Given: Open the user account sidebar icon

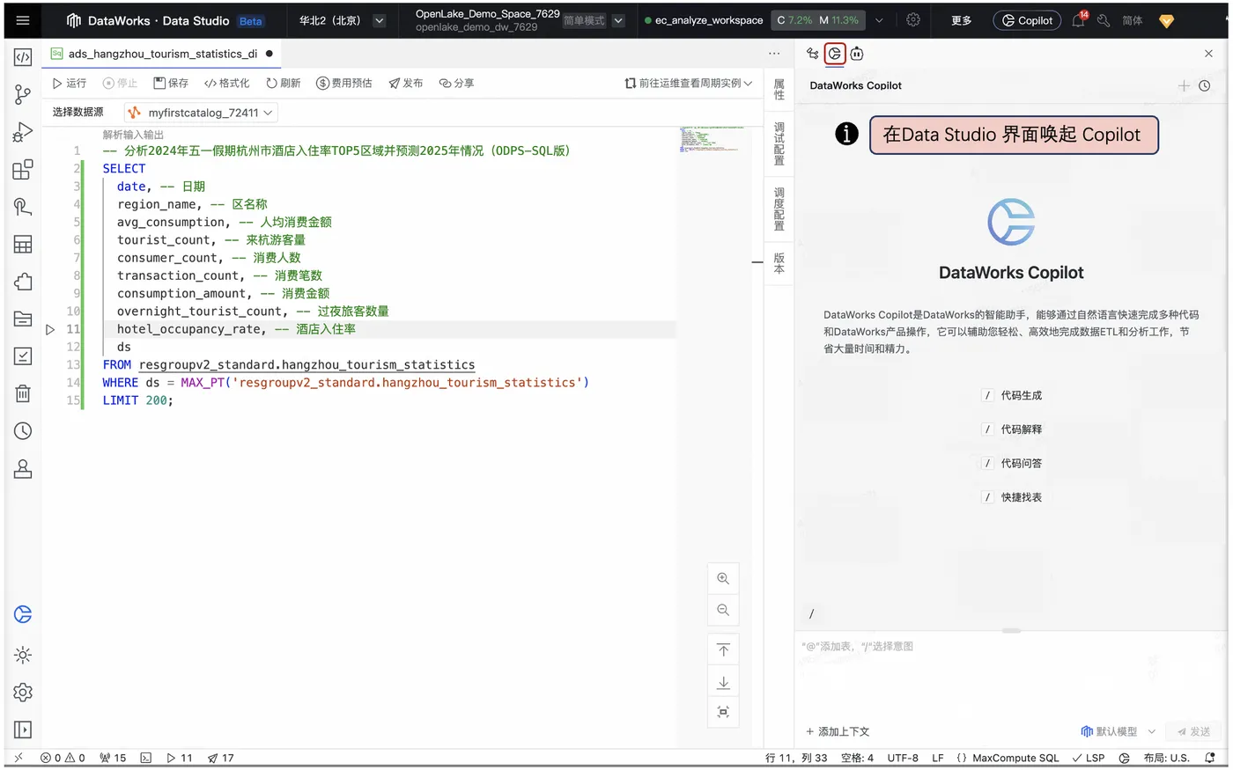Looking at the screenshot, I should [24, 469].
